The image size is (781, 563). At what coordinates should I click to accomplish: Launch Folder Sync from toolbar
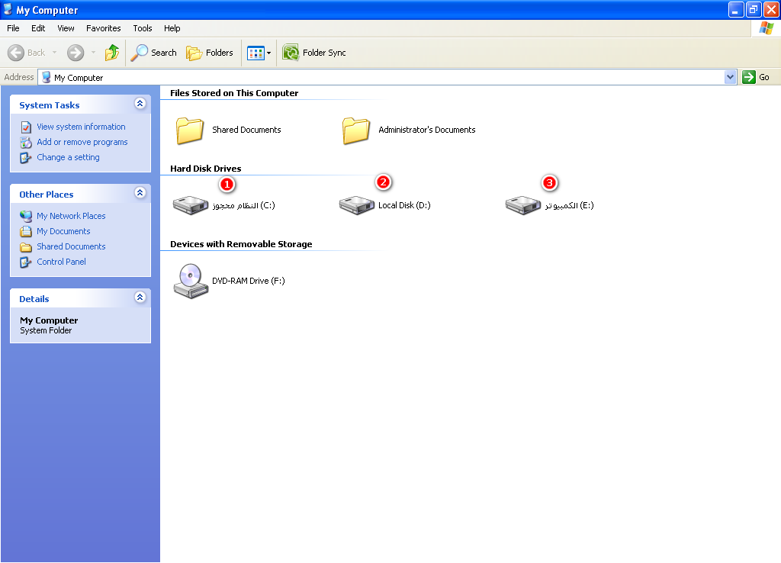pos(314,53)
